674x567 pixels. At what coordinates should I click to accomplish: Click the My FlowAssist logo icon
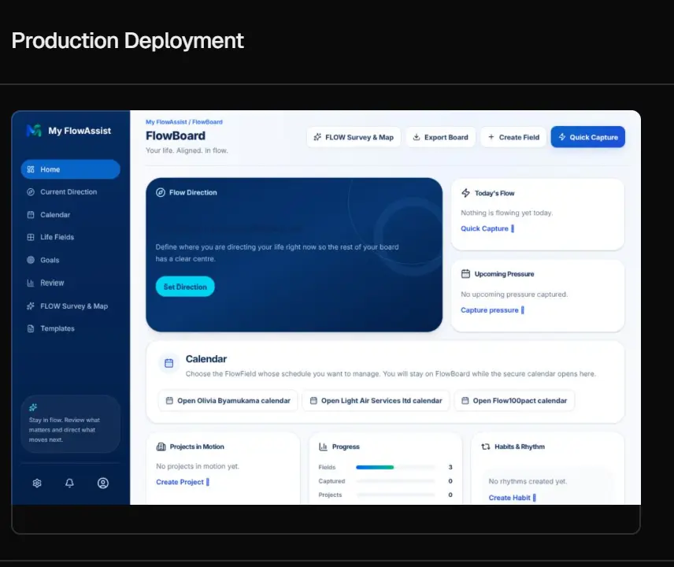(34, 130)
